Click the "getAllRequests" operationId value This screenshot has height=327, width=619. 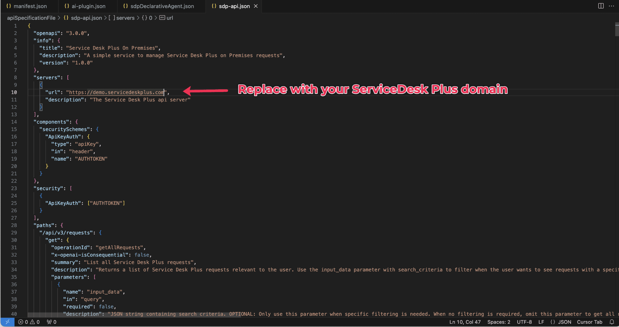(x=119, y=248)
